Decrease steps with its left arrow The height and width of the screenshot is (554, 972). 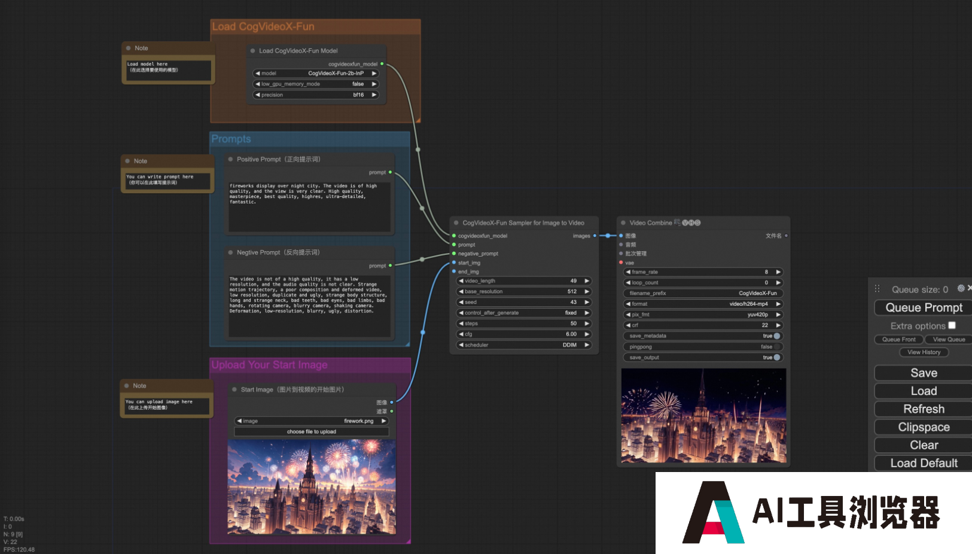tap(461, 324)
